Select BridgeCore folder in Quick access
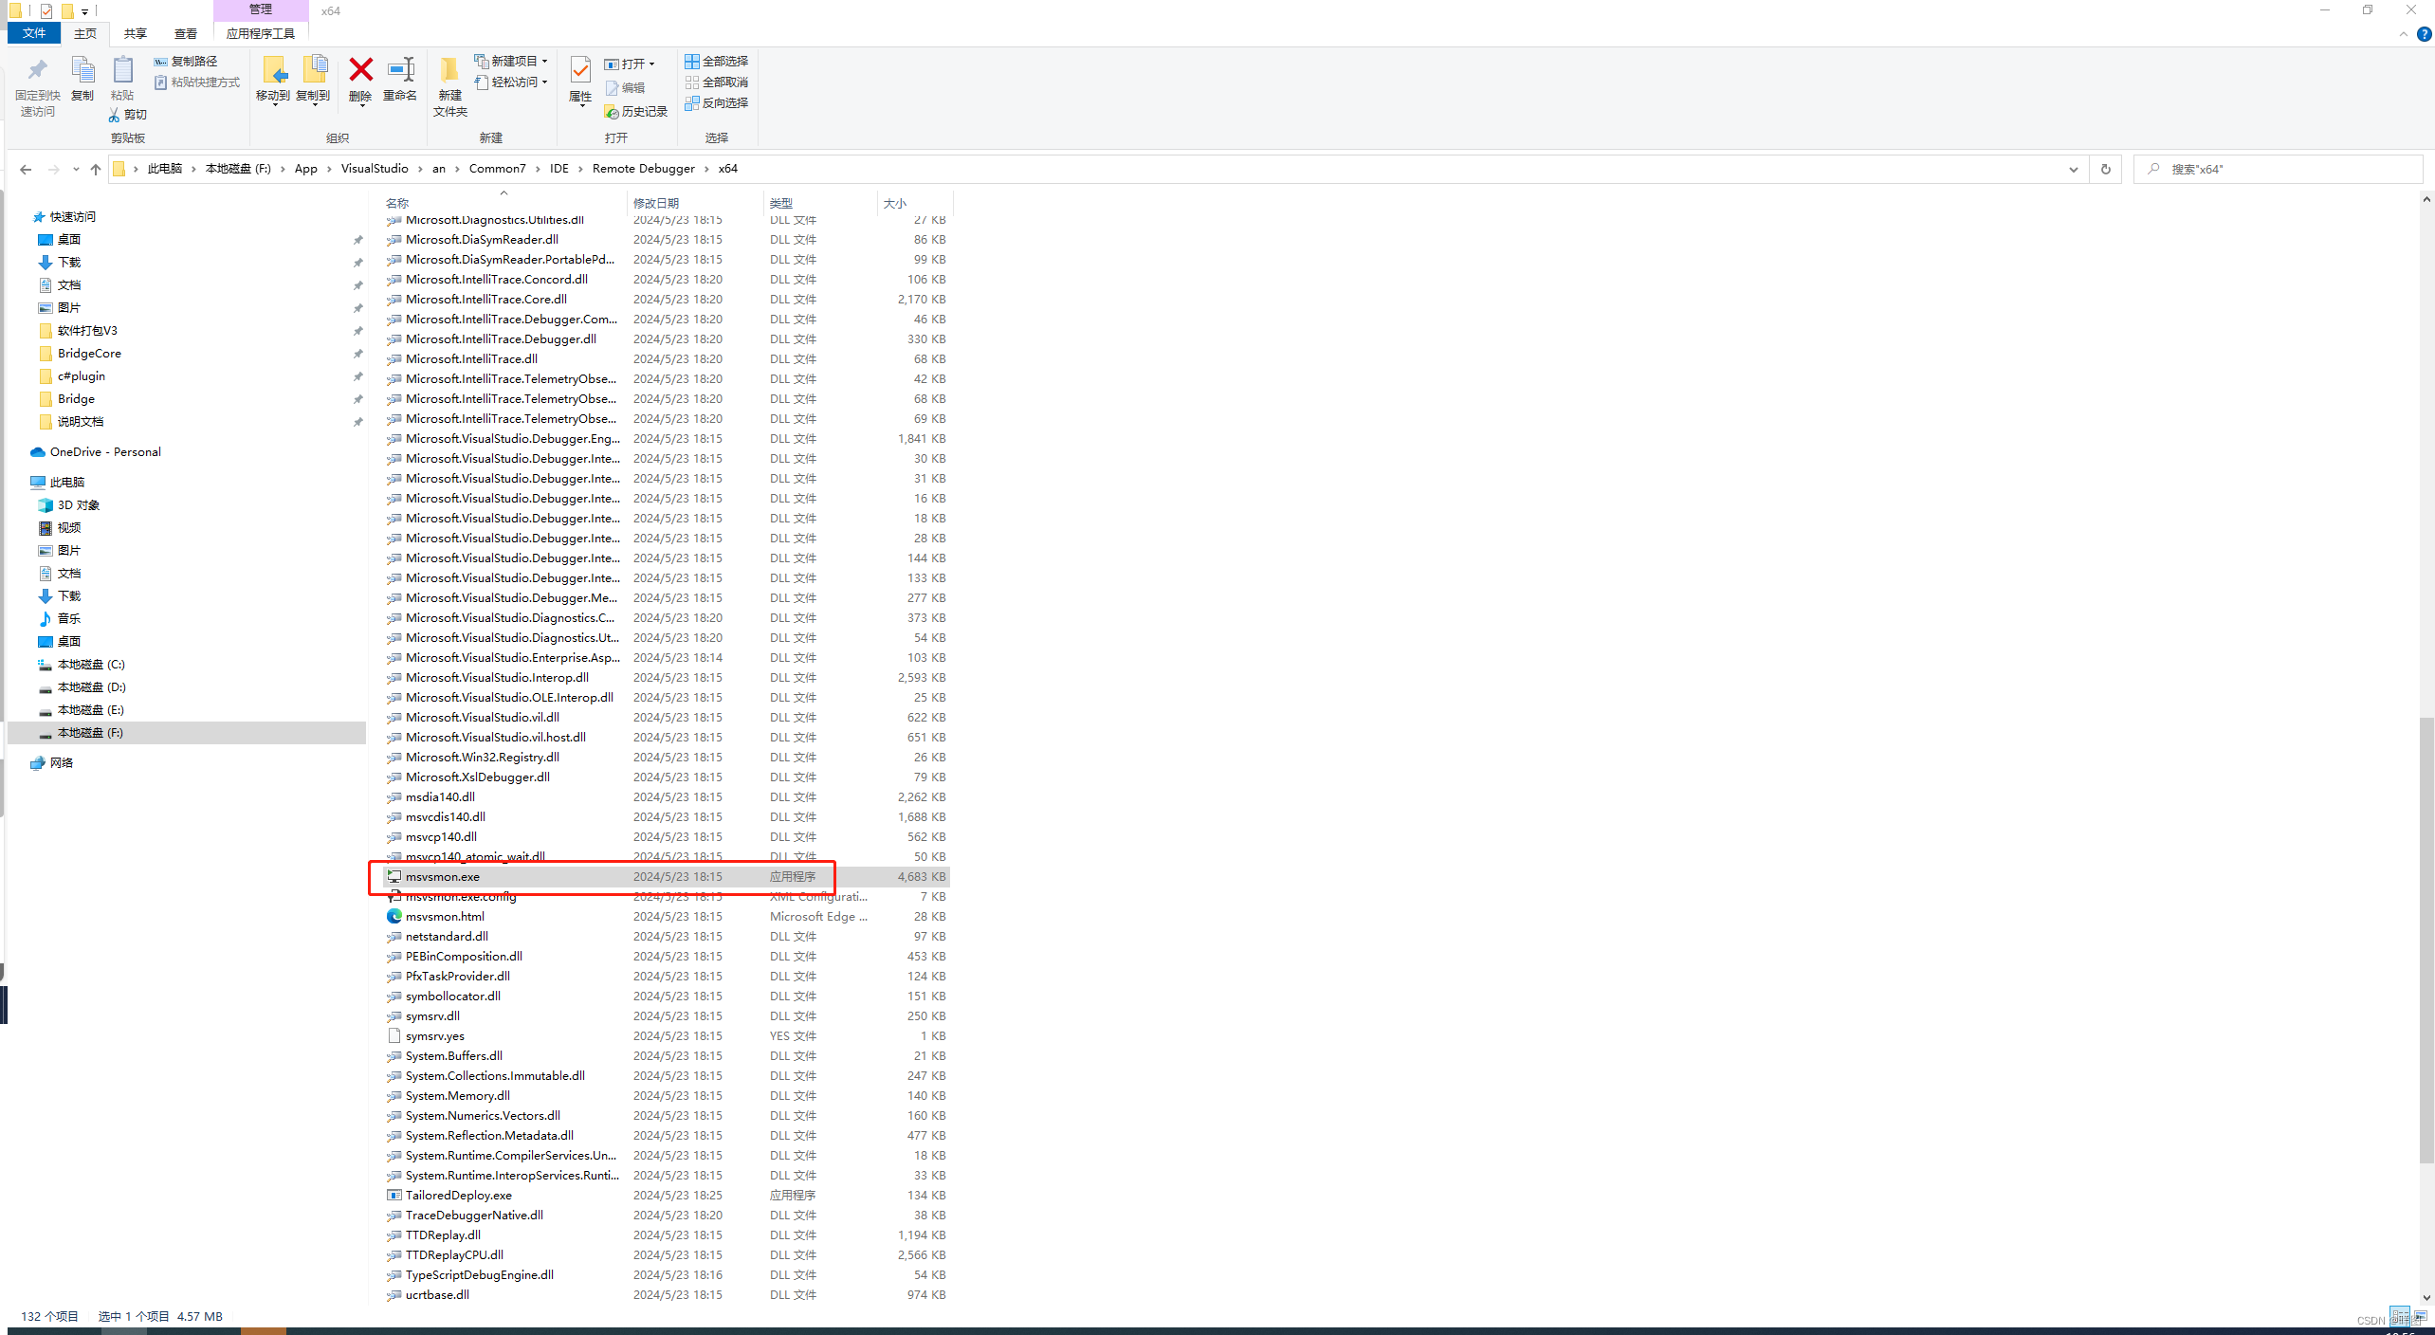 89,353
